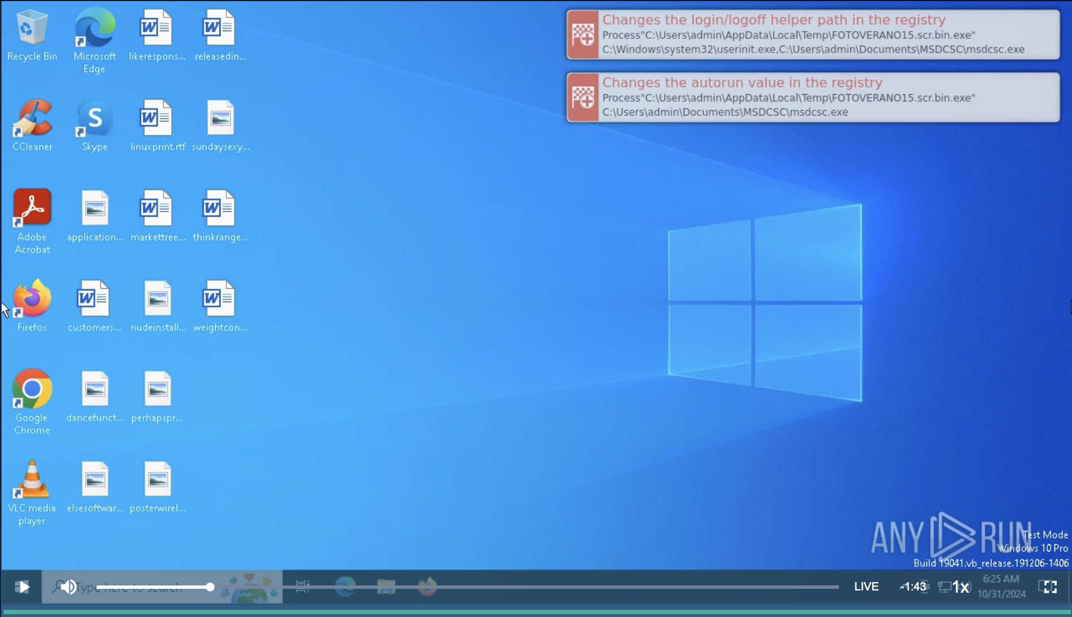This screenshot has width=1072, height=617.
Task: Open Adobe Acrobat desktop shortcut
Action: click(x=32, y=215)
